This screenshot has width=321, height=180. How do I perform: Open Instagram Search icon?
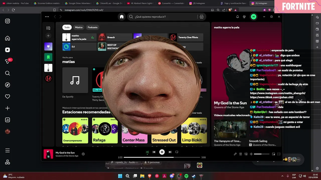[x=8, y=73]
